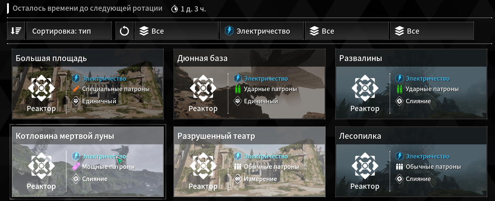The height and width of the screenshot is (201, 495).
Task: Open the Развалины location card
Action: 411,84
